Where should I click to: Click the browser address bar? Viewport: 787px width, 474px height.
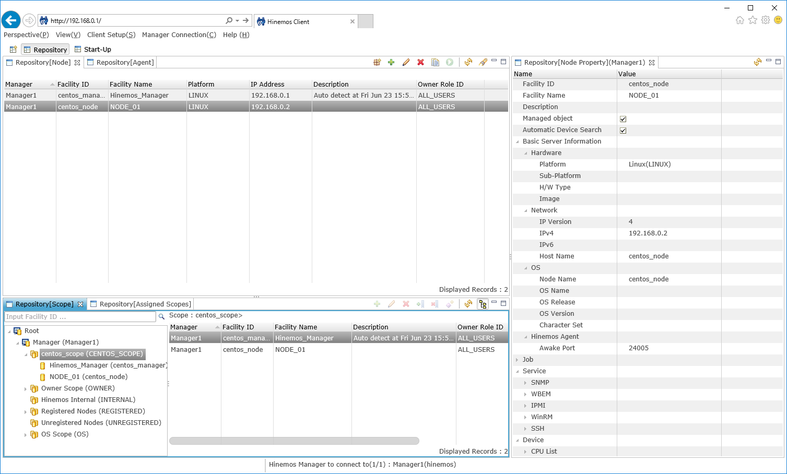click(137, 21)
